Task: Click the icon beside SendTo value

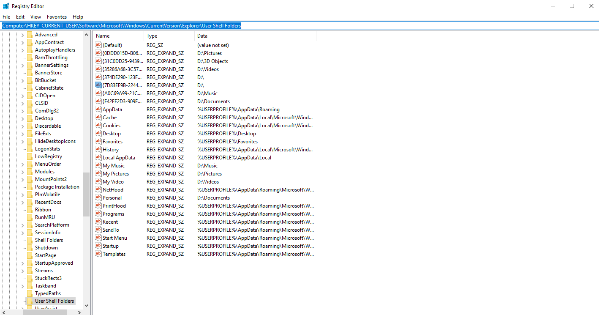Action: [98, 230]
